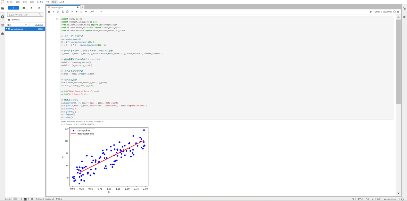Screen dimensions: 407x201
Task: Toggle the Simple interface mode switch
Action: tap(14, 199)
